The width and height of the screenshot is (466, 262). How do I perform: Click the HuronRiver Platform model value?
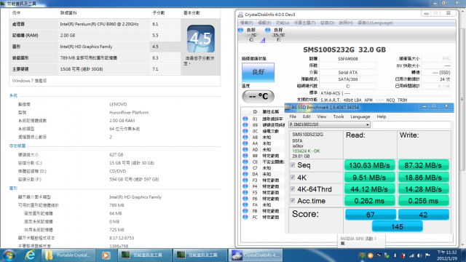pyautogui.click(x=129, y=112)
